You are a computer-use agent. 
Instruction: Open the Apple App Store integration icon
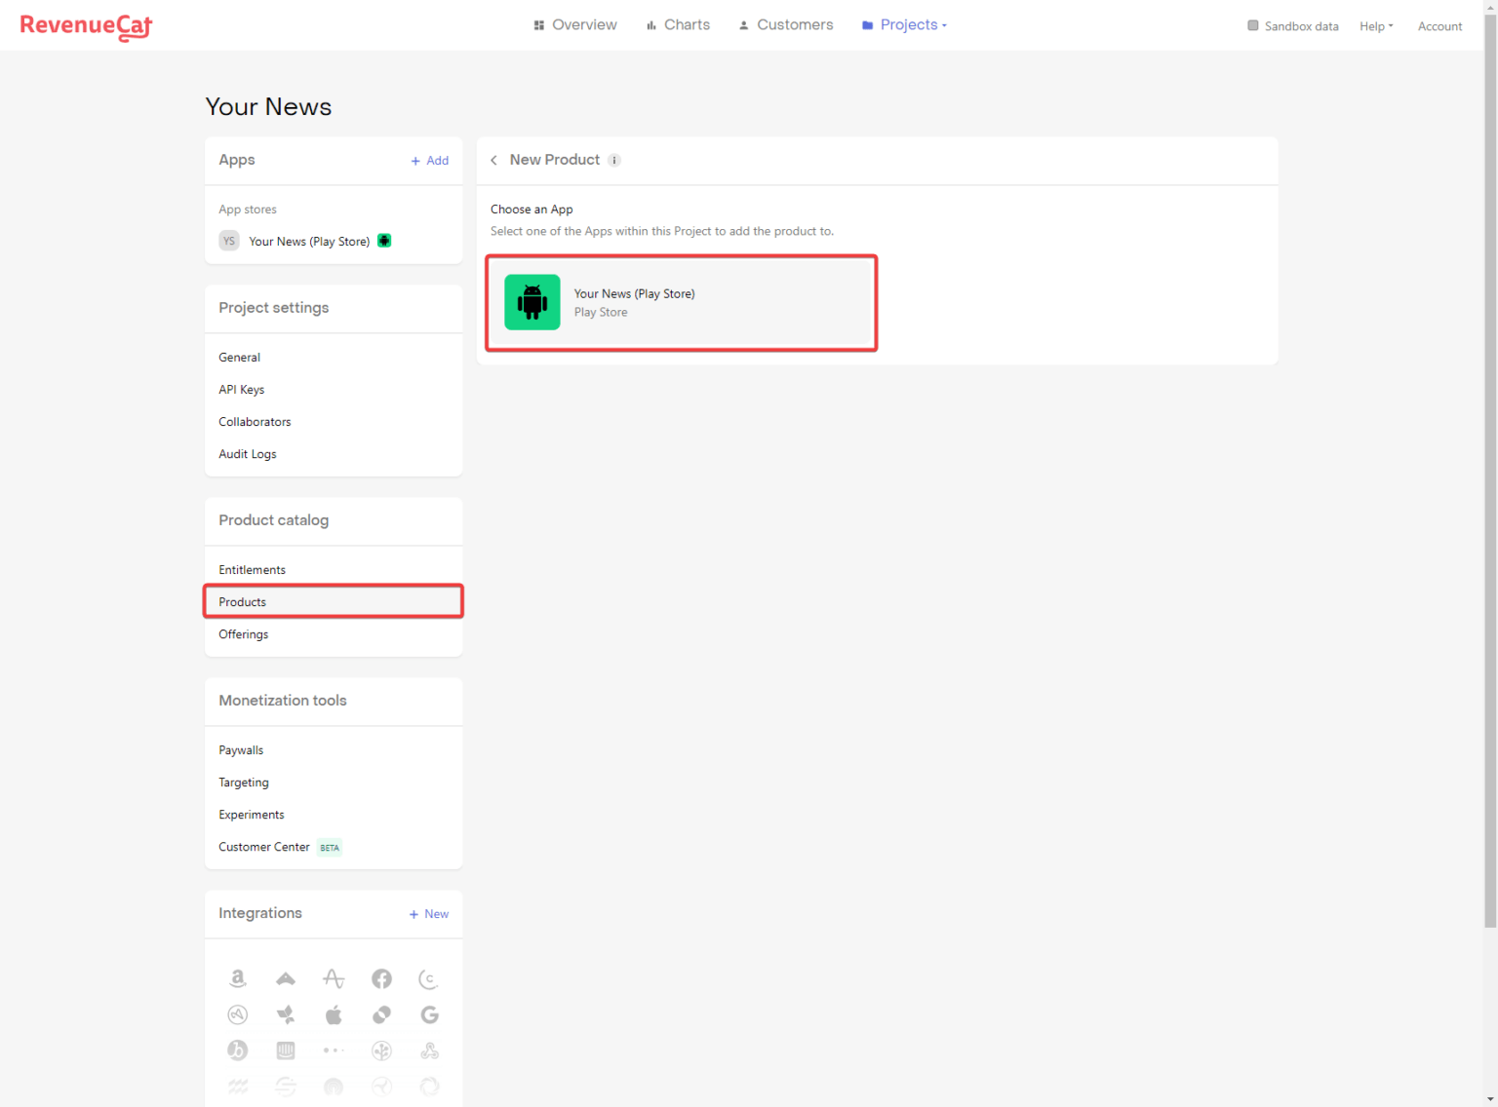[334, 1014]
